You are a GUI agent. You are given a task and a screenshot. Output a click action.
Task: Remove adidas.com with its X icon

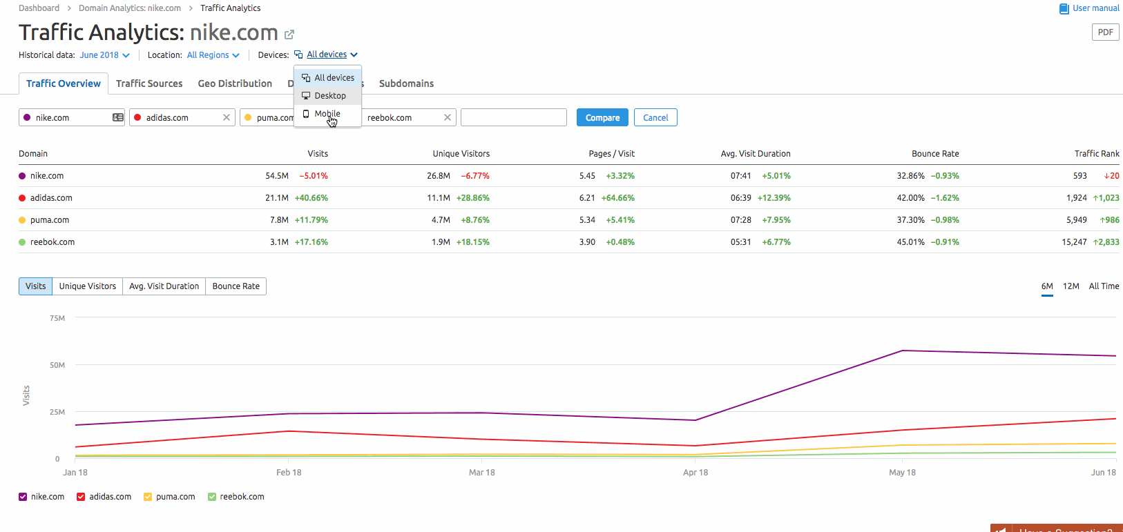click(x=227, y=118)
